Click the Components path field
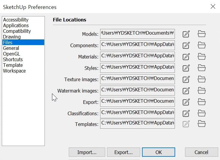The height and width of the screenshot is (160, 220). tap(137, 45)
